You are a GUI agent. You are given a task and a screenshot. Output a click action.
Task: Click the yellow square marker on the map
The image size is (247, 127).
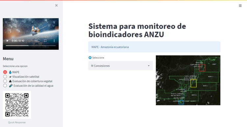point(193,83)
